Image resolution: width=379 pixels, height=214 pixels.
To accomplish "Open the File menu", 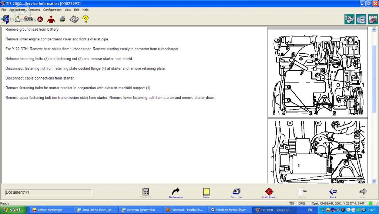I will tap(4, 10).
